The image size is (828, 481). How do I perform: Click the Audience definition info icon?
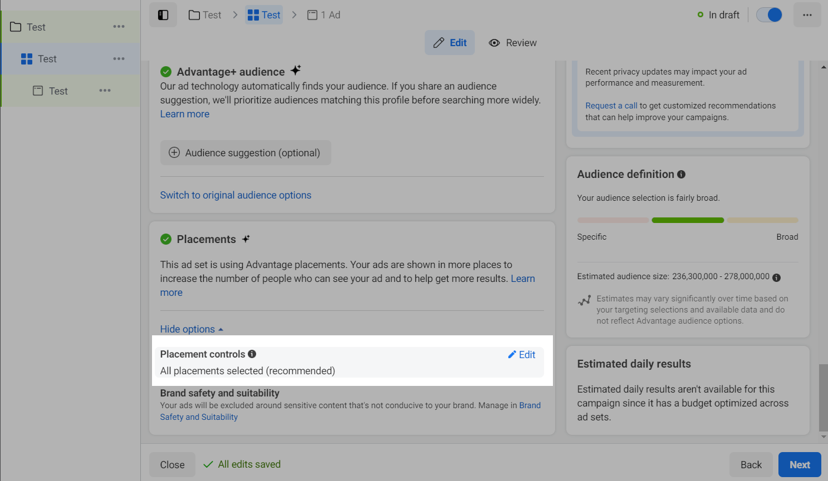click(681, 175)
